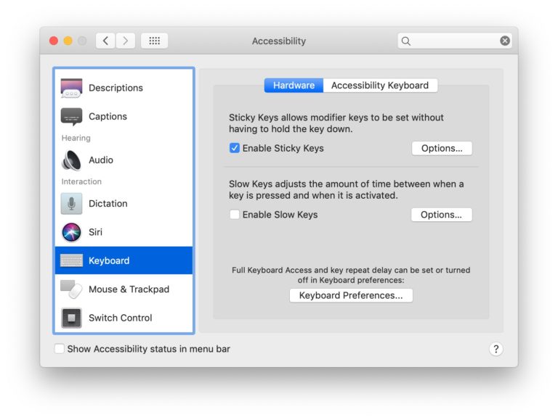
Task: Click the Dictation microphone icon
Action: pos(71,204)
